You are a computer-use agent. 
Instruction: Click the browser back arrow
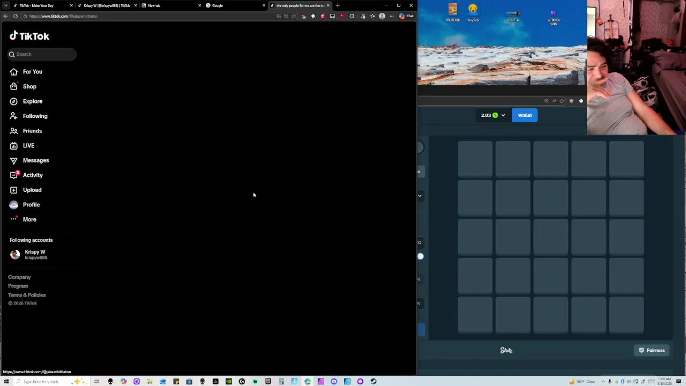(5, 16)
